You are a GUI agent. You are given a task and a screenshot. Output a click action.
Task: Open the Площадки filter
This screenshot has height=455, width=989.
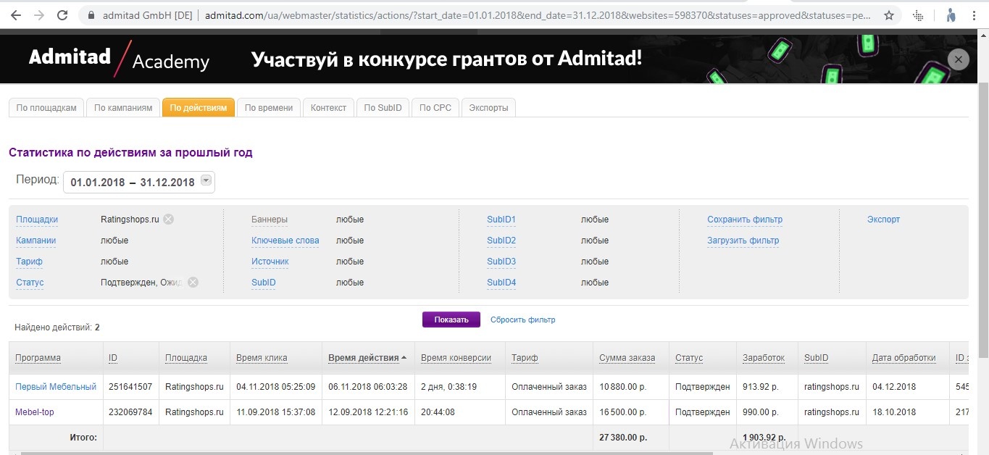(37, 220)
